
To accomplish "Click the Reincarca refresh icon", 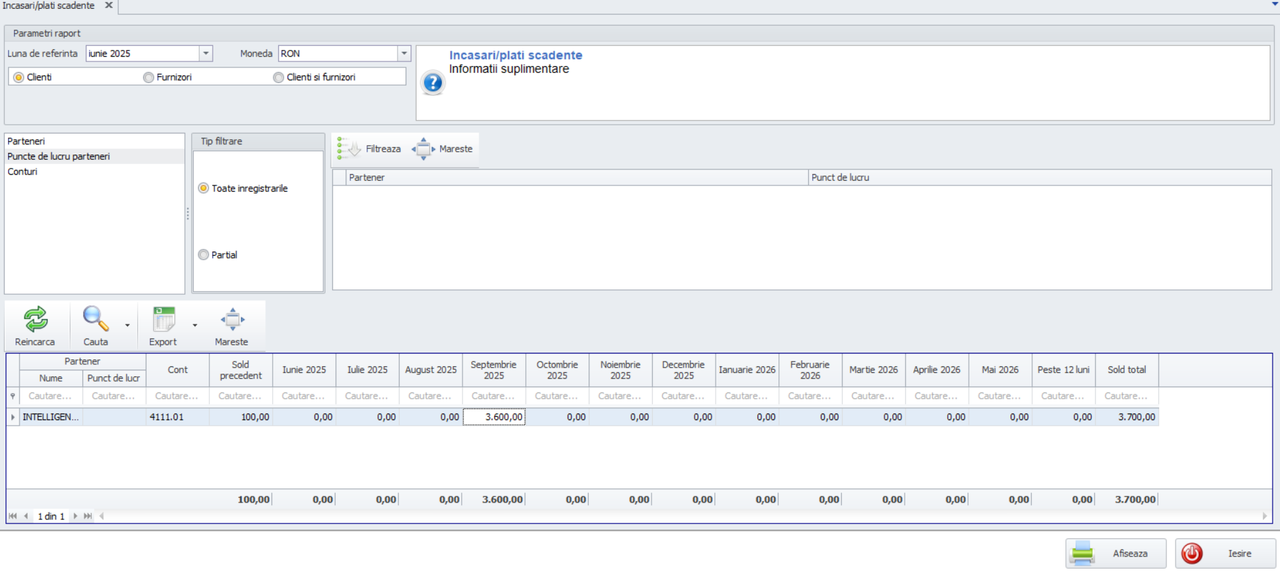I will tap(35, 319).
